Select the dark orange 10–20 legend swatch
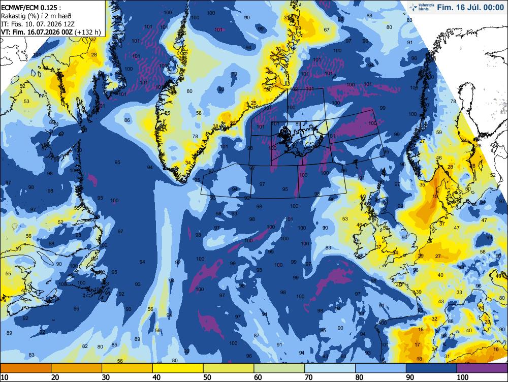 (x=26, y=368)
